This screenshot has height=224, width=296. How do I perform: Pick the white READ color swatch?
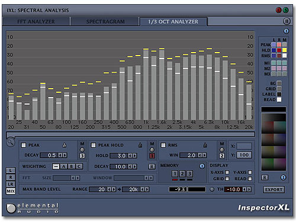click(279, 100)
